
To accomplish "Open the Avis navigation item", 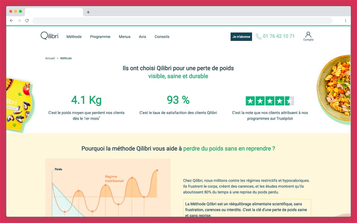I will tap(143, 37).
